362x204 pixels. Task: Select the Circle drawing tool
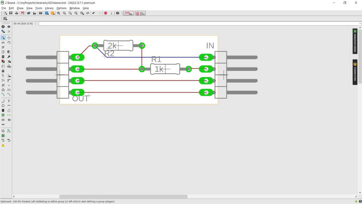coord(3,106)
